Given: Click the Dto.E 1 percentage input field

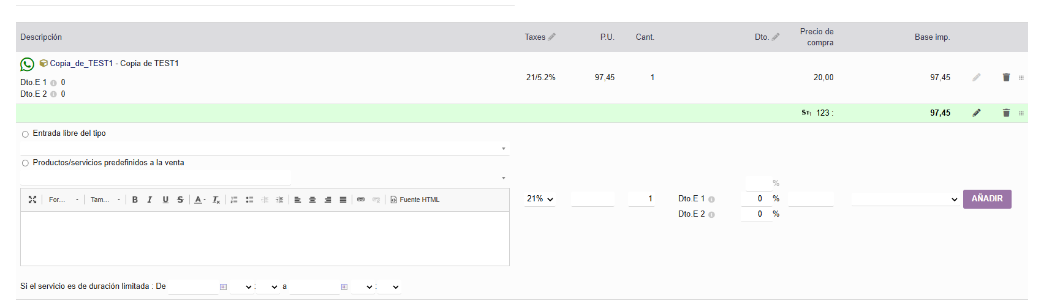Looking at the screenshot, I should pos(755,198).
